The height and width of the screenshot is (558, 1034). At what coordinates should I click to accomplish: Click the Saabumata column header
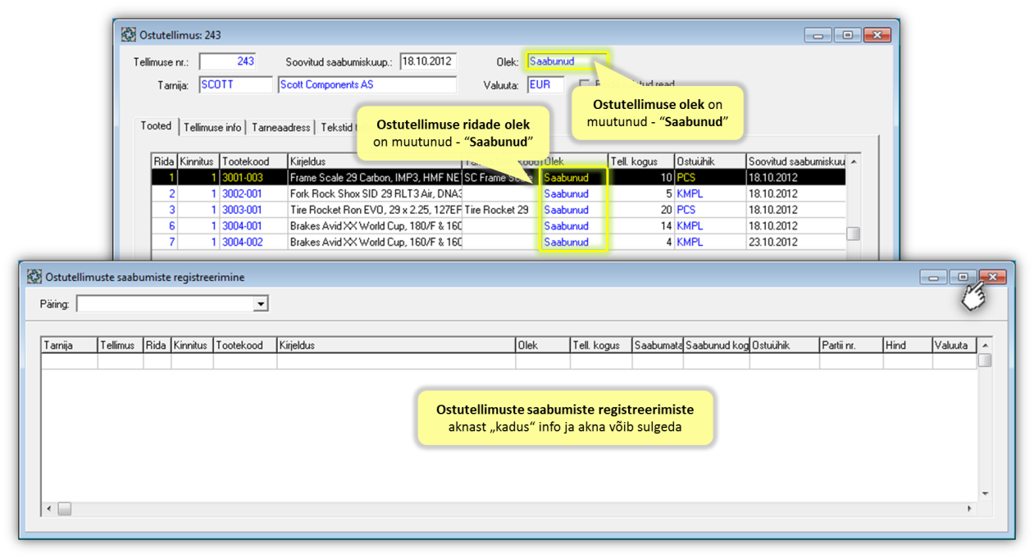click(658, 345)
